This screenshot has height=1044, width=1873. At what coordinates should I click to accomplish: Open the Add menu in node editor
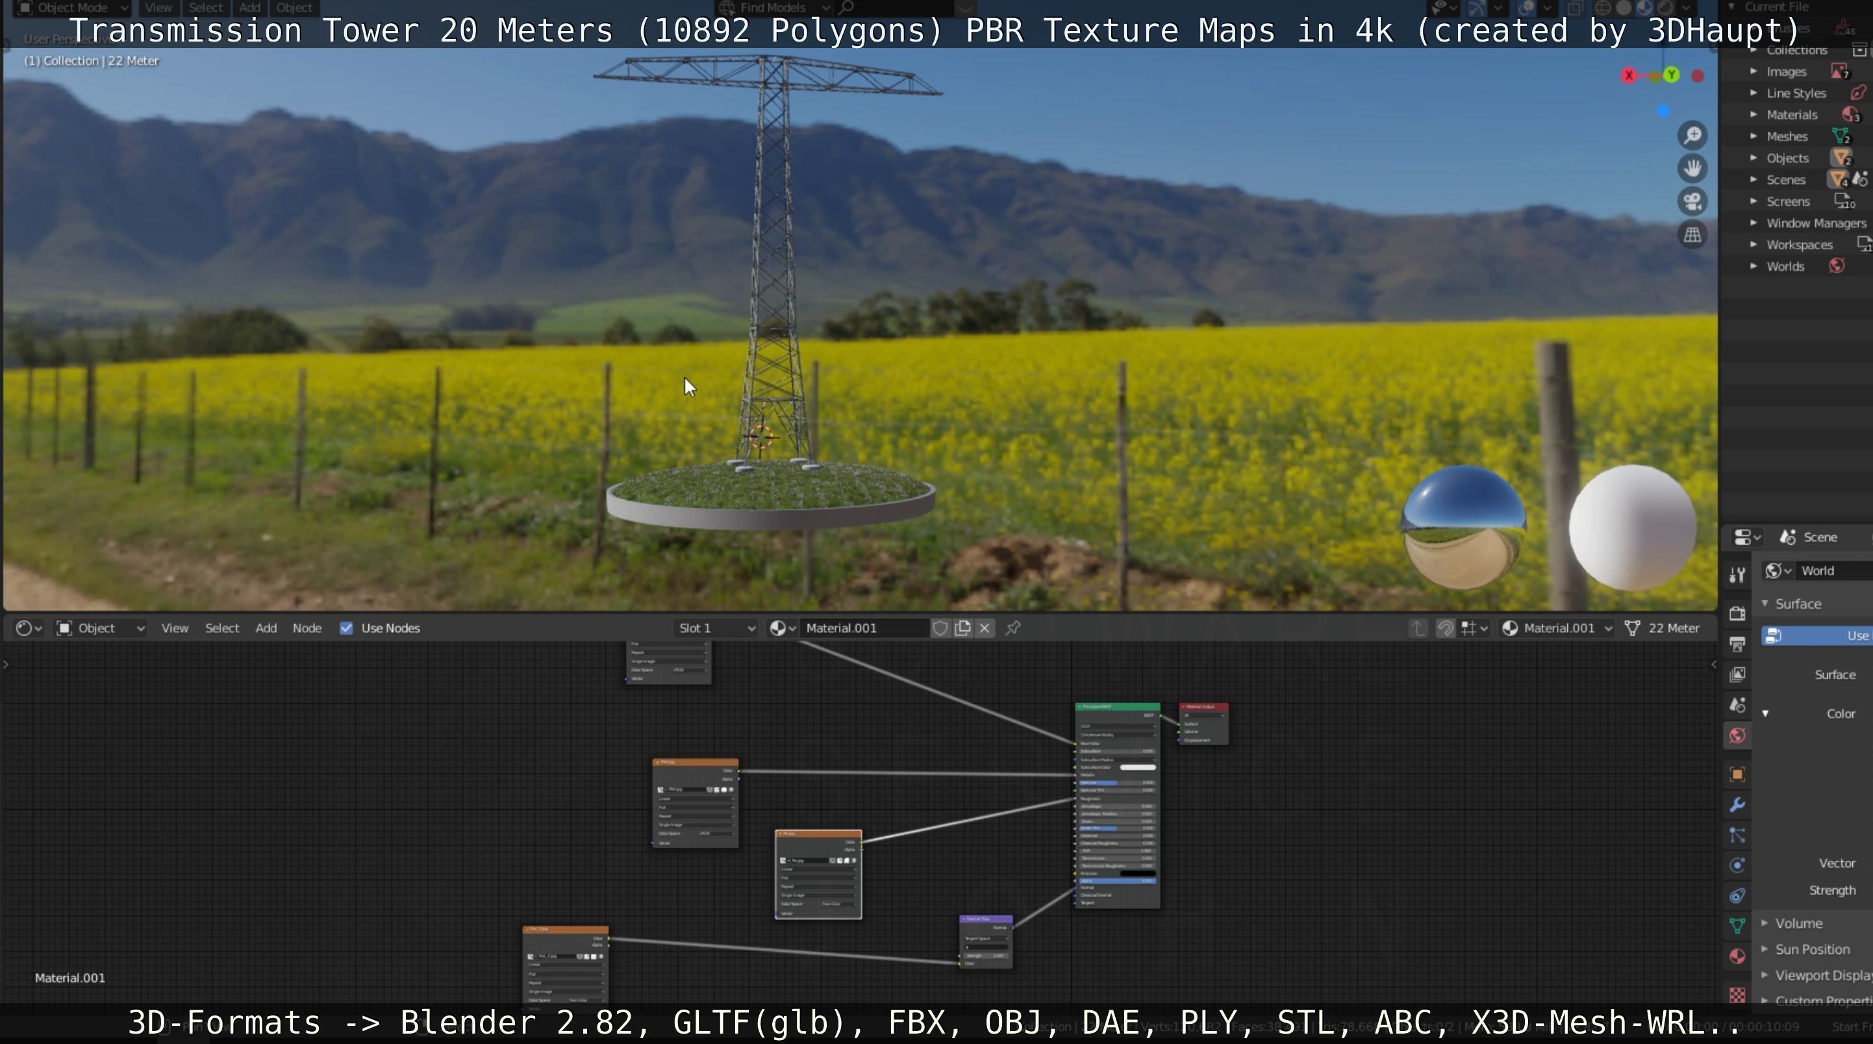[266, 628]
